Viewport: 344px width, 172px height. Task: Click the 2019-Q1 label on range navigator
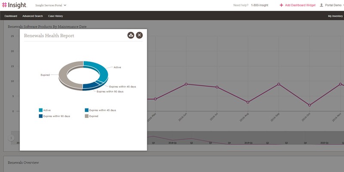tap(249, 143)
